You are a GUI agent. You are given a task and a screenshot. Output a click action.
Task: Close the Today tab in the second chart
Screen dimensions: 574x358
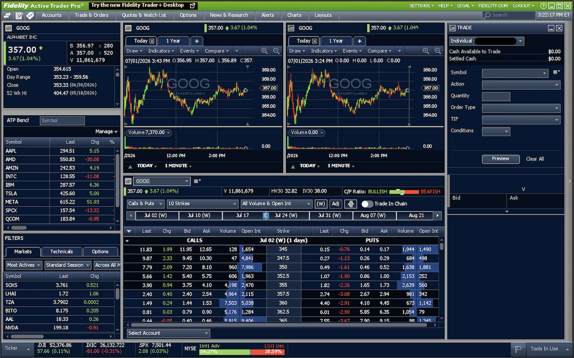tap(315, 41)
